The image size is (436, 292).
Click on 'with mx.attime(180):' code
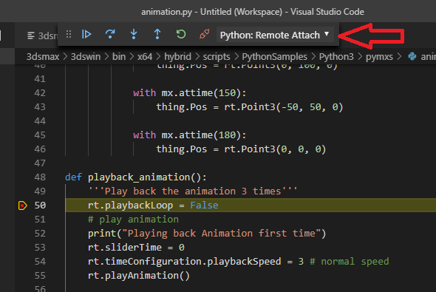pyautogui.click(x=190, y=135)
